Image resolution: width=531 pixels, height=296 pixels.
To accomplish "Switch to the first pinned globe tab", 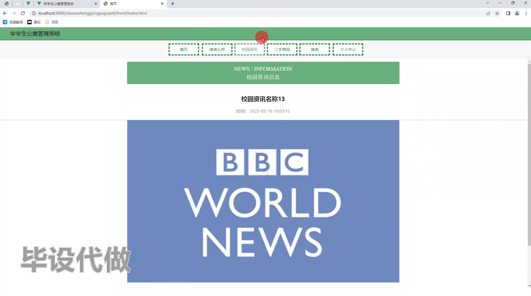I will [7, 4].
